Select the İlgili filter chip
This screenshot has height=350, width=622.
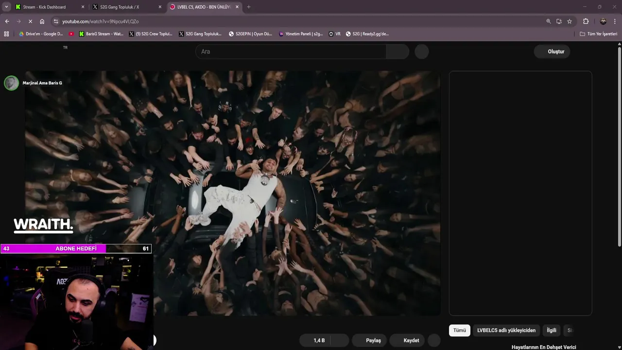tap(552, 330)
